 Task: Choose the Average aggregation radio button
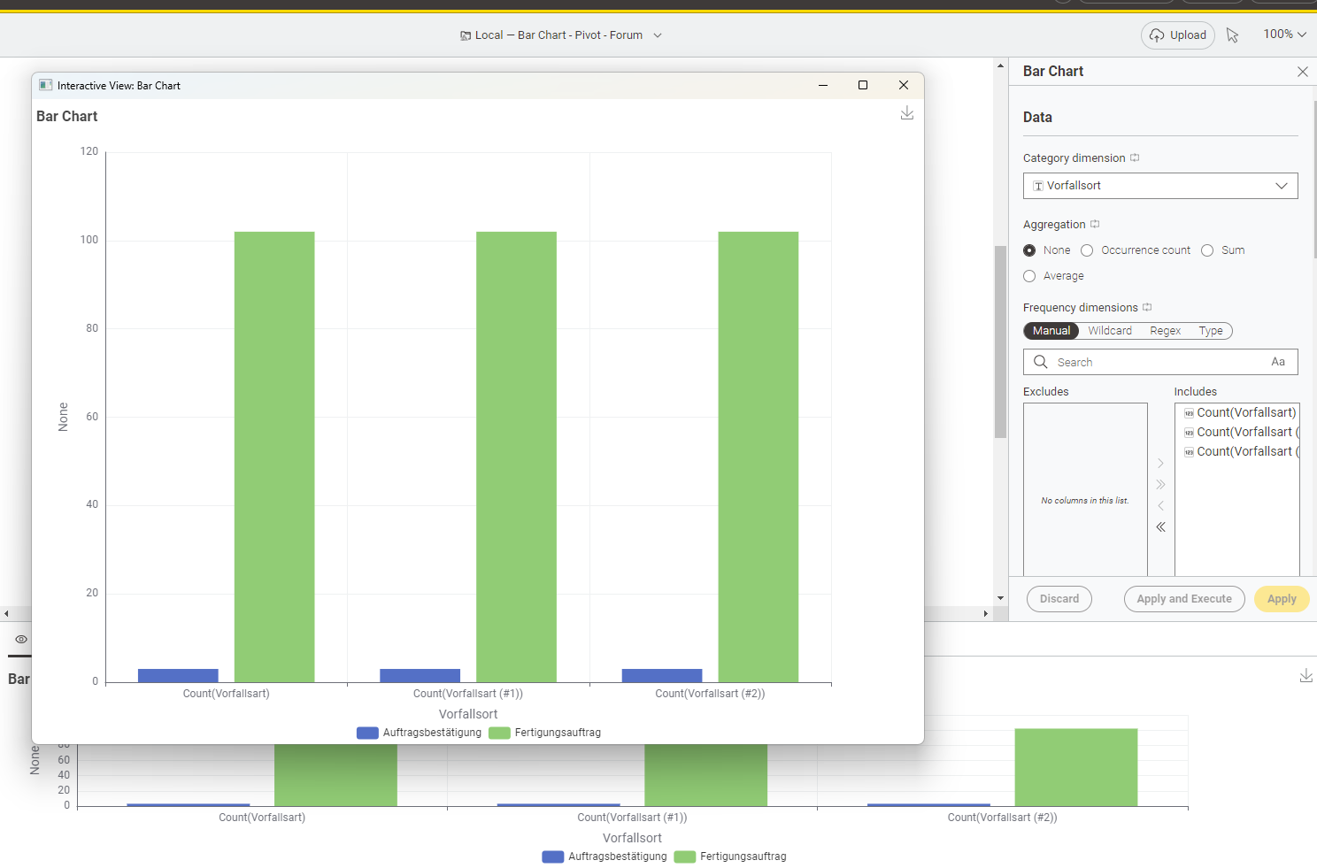pyautogui.click(x=1029, y=276)
